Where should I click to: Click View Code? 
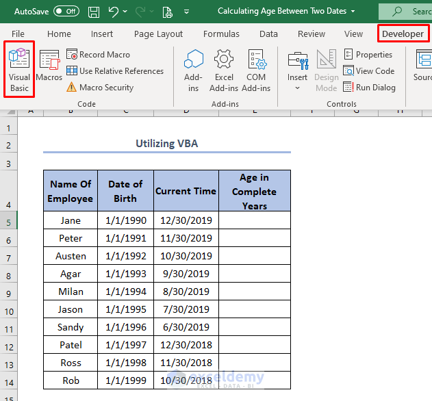(x=369, y=71)
